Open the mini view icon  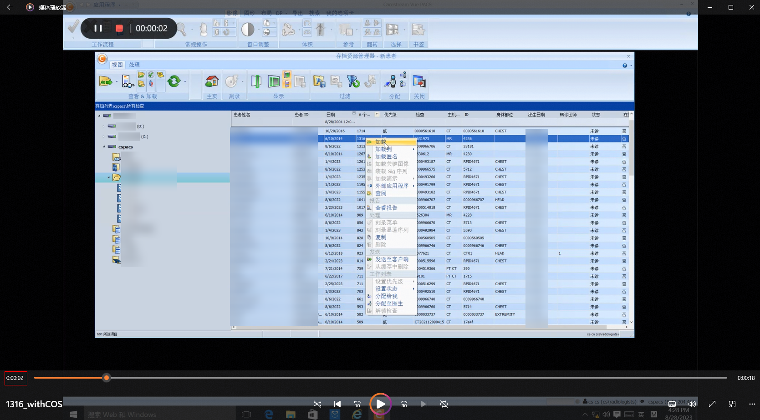pos(732,404)
